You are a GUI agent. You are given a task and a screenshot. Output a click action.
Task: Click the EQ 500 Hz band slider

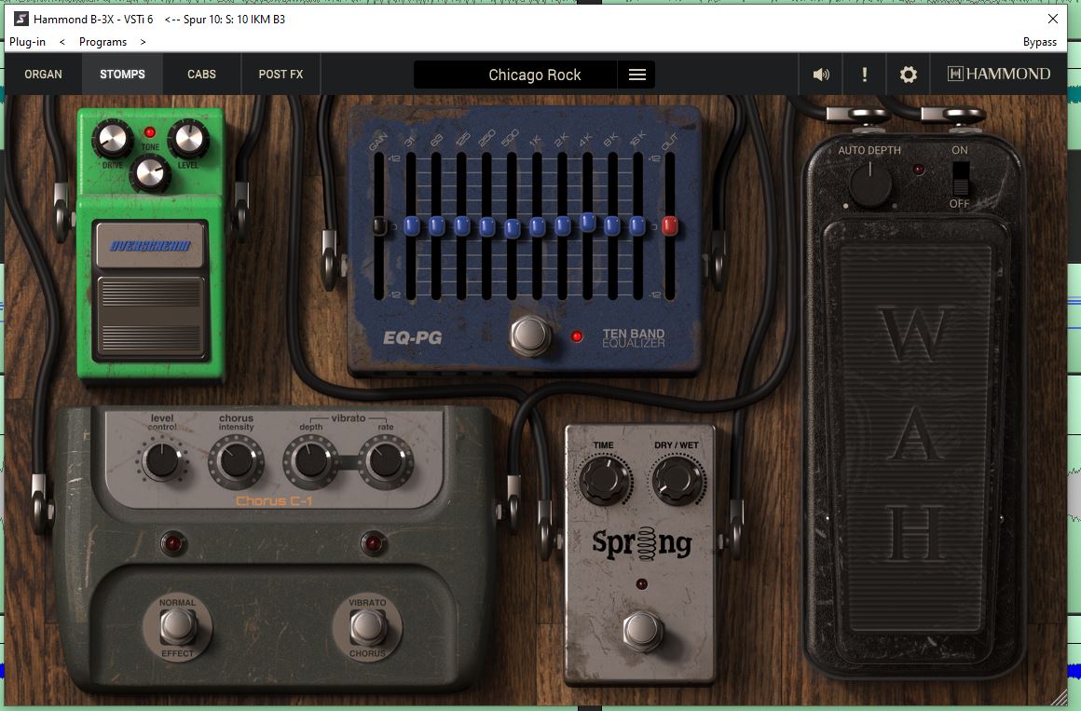(x=513, y=227)
